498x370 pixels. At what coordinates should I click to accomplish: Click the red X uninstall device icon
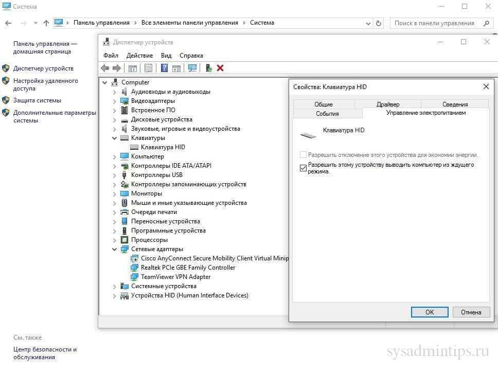click(220, 68)
